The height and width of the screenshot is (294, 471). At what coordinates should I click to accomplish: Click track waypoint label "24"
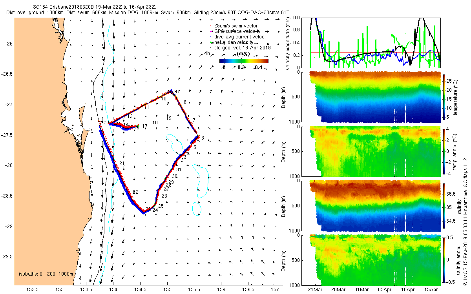coord(155,210)
